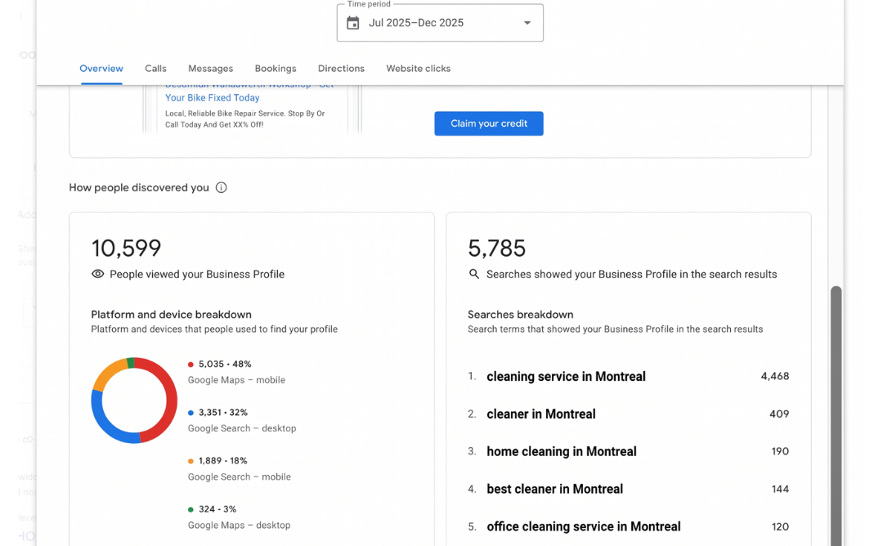
Task: Click the Google Search – mobile label
Action: coord(240,477)
